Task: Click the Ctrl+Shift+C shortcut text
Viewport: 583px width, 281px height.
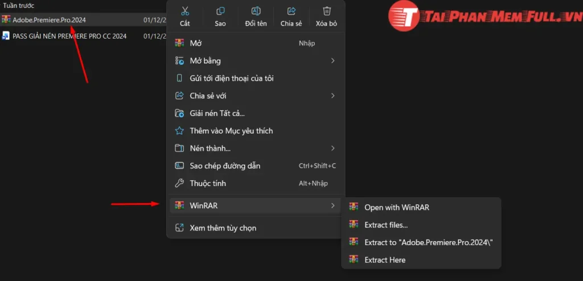Action: pyautogui.click(x=317, y=166)
